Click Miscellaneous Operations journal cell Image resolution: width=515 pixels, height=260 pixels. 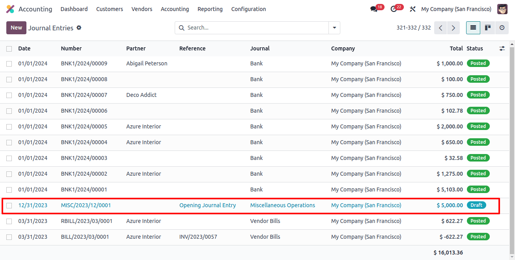283,205
